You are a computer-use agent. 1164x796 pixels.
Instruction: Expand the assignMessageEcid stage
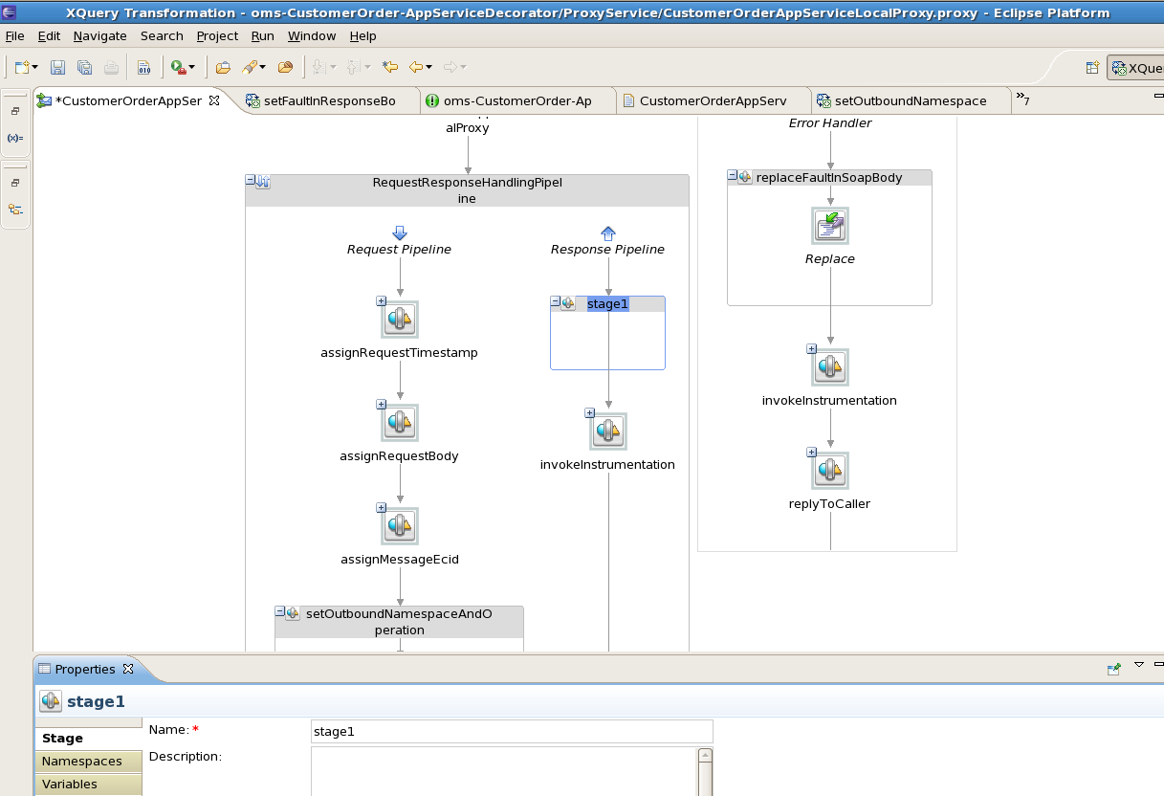click(x=381, y=507)
